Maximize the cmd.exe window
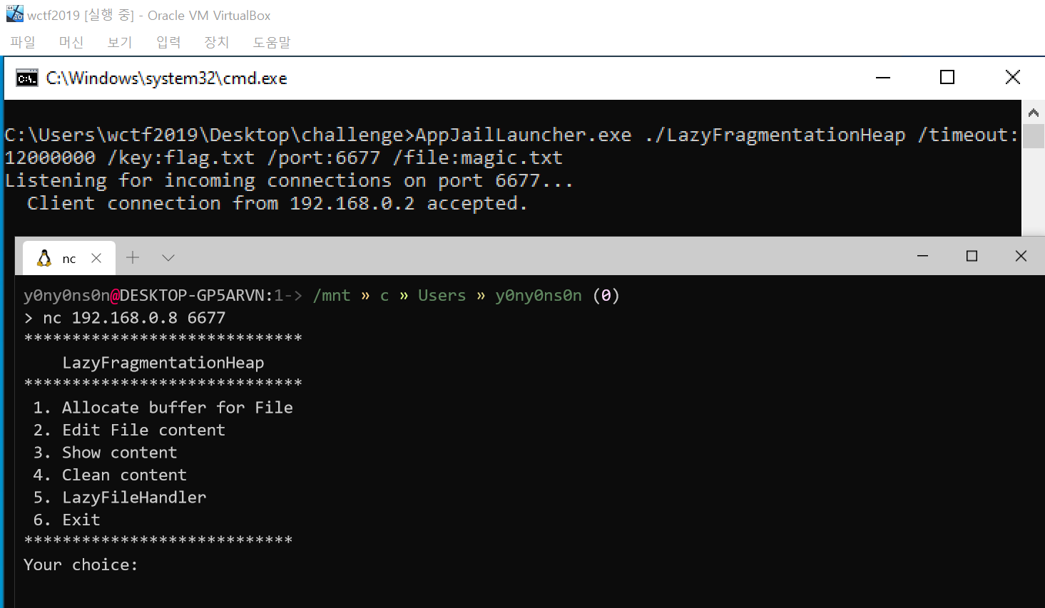 [947, 77]
